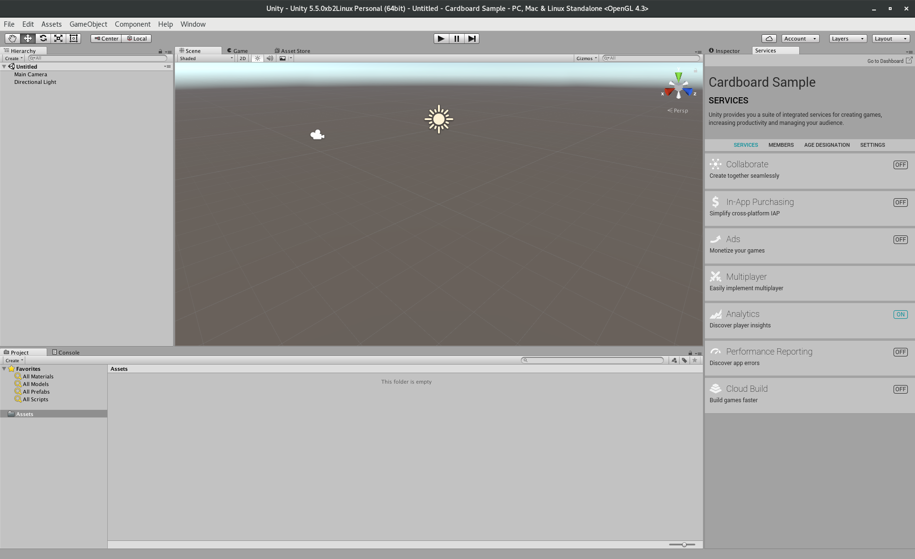The width and height of the screenshot is (915, 559).
Task: Select the Scale tool icon
Action: [x=58, y=39]
